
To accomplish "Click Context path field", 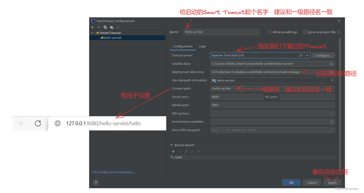I will (273, 89).
